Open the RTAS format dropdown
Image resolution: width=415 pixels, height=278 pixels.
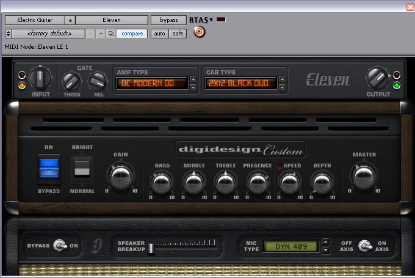[201, 20]
